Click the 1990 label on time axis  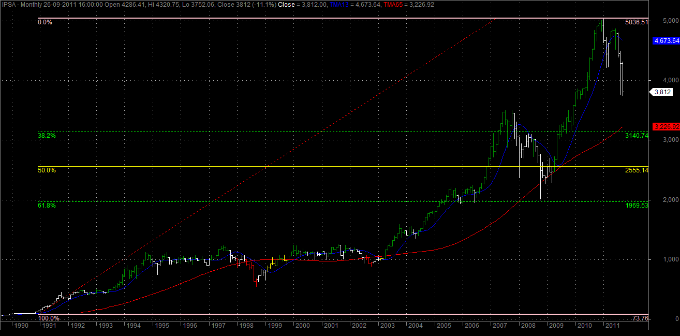pos(20,326)
